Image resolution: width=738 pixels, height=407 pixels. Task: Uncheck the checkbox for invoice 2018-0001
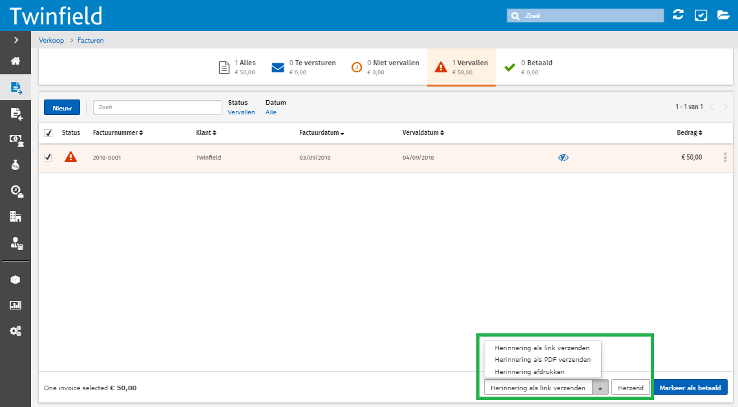tap(48, 158)
